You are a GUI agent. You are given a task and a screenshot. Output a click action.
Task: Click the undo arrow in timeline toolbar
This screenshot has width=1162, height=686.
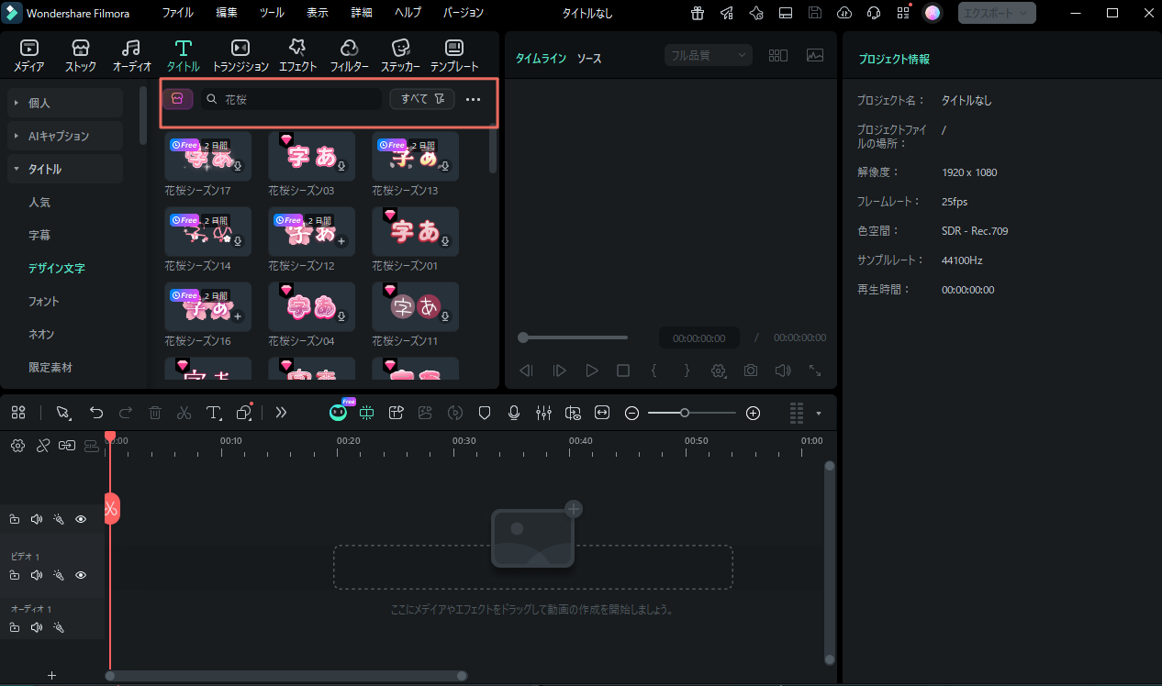tap(96, 413)
